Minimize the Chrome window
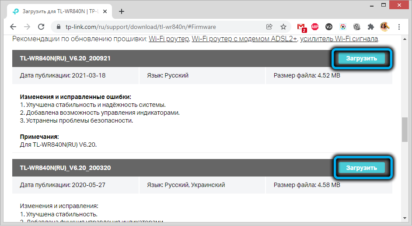Screen dimensions: 412x226 371,5
